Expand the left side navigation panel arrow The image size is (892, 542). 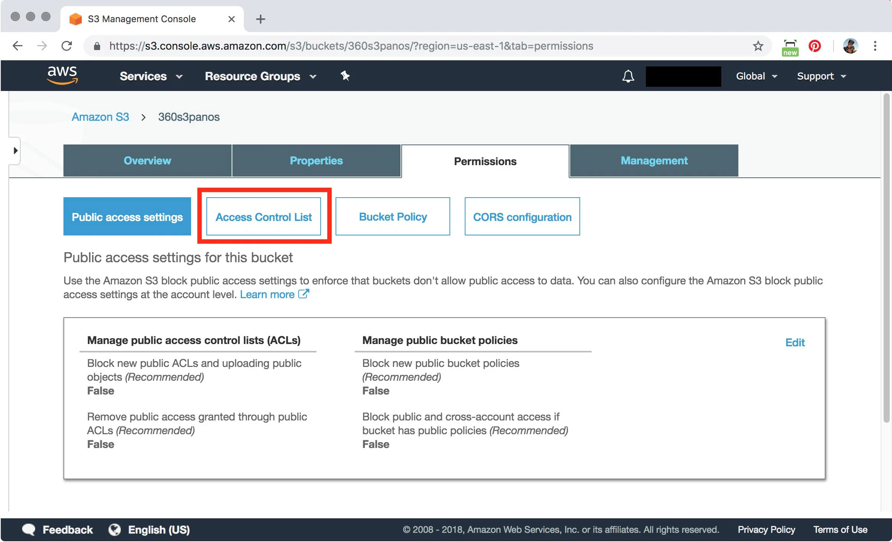tap(15, 151)
